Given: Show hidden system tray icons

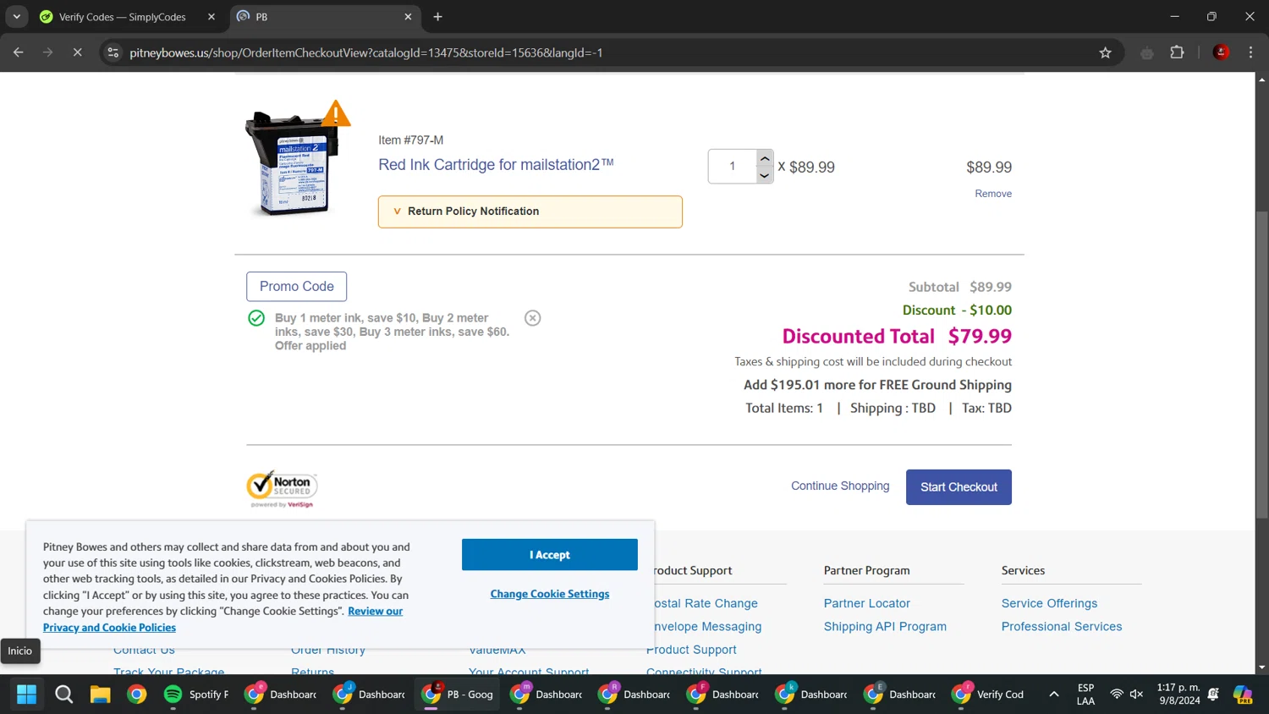Looking at the screenshot, I should pyautogui.click(x=1054, y=695).
